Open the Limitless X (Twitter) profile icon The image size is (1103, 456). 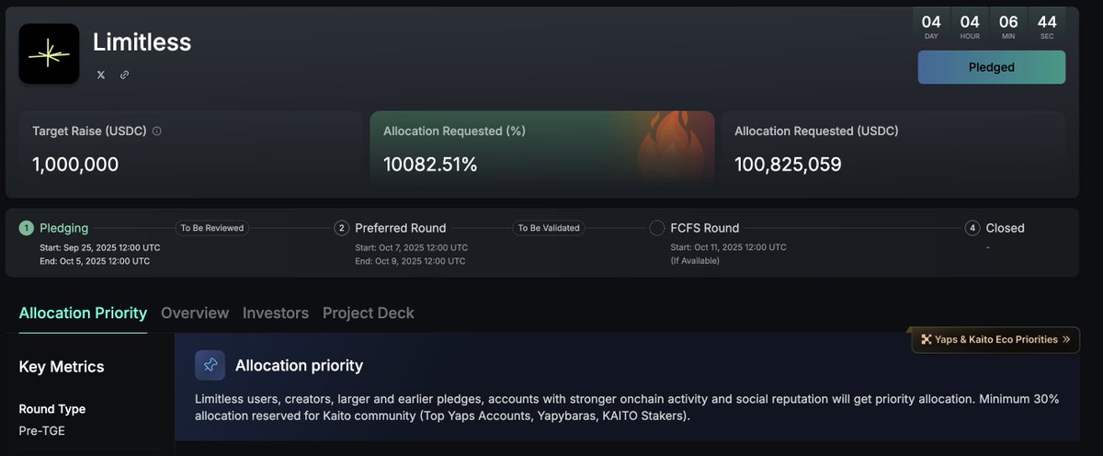click(101, 74)
